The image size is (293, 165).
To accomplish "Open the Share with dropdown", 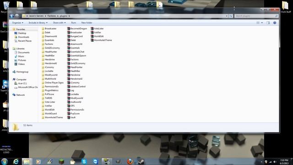I will [x=59, y=23].
